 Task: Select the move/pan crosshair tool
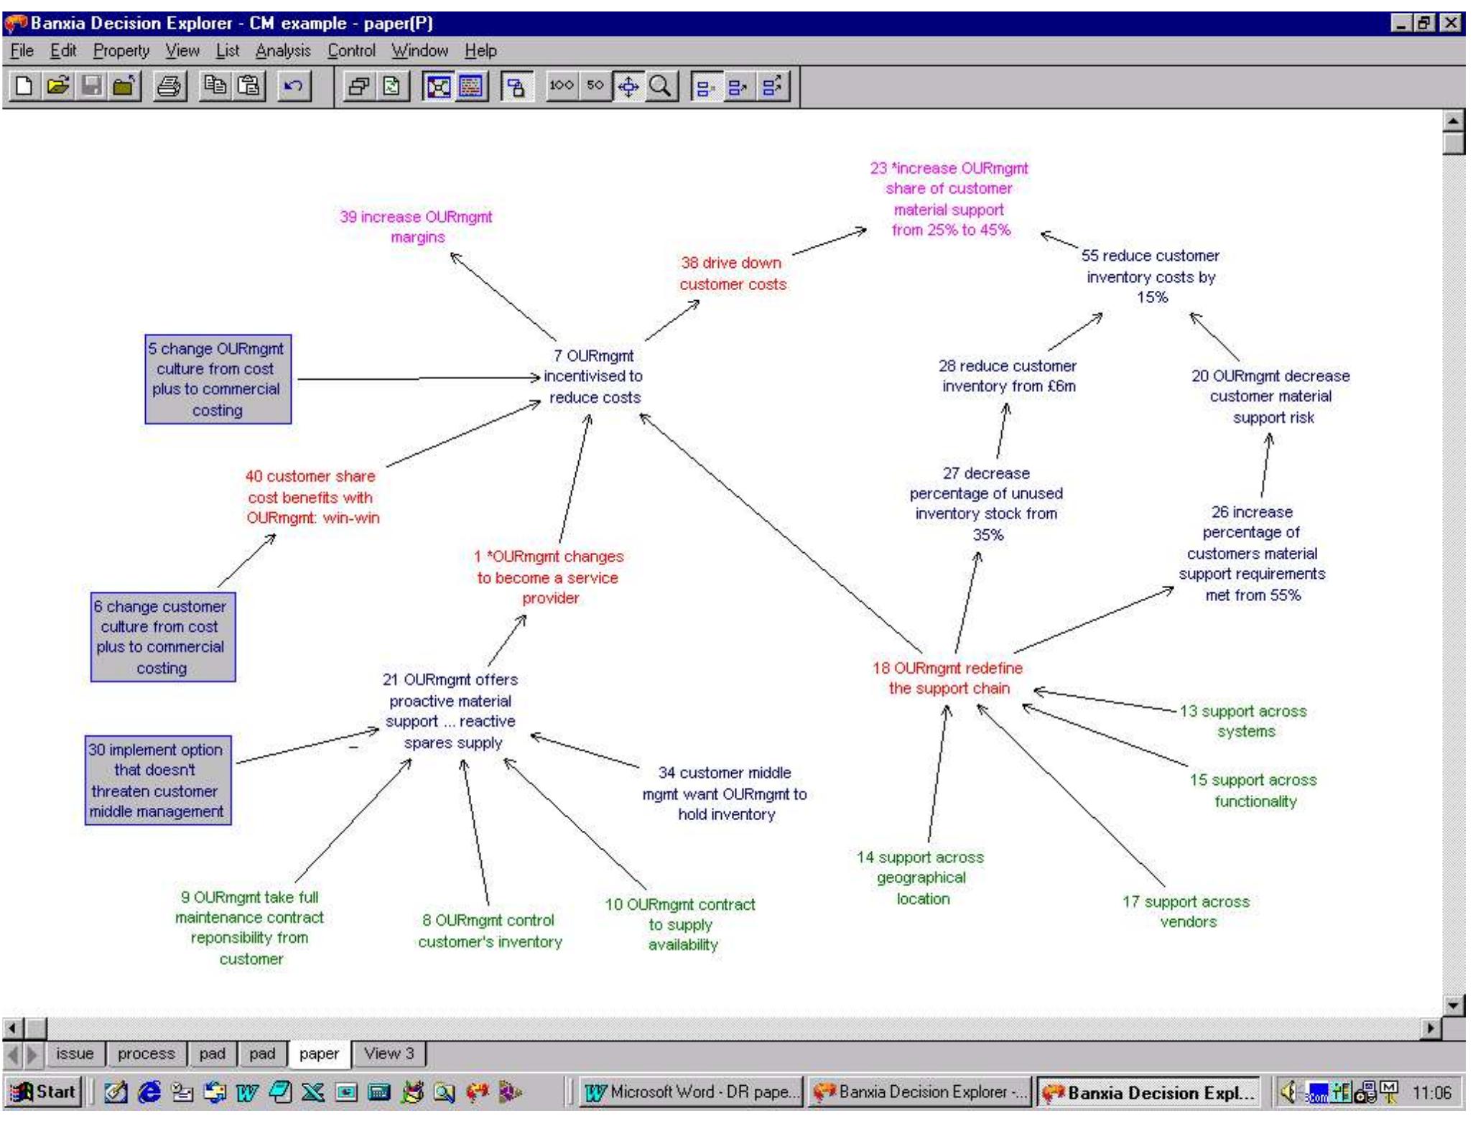[x=628, y=87]
